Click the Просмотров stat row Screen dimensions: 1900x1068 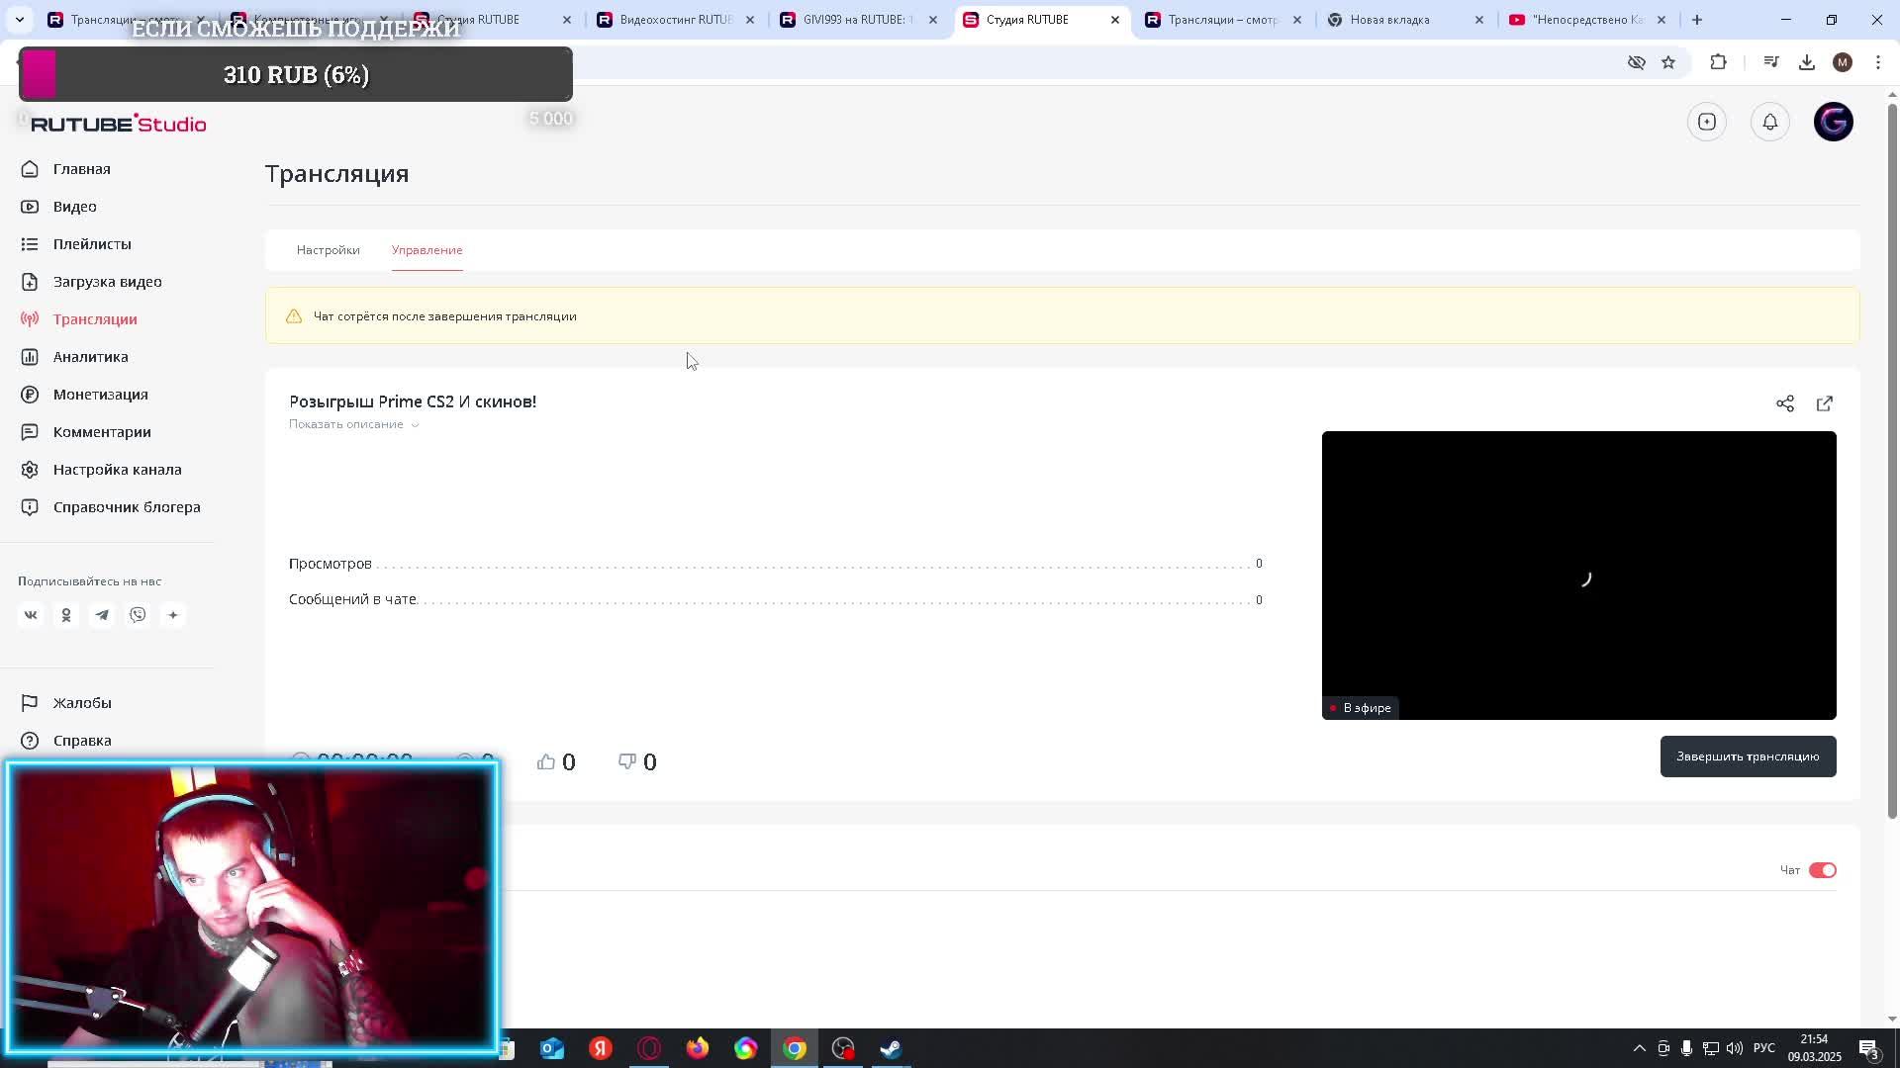pyautogui.click(x=776, y=564)
